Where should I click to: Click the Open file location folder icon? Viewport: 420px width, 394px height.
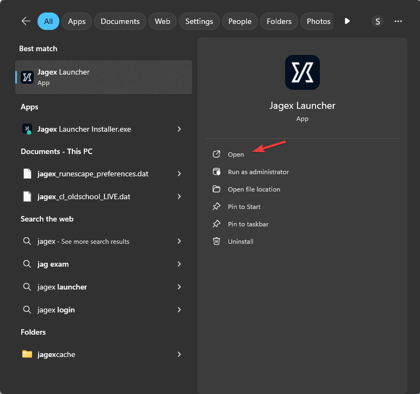[217, 189]
